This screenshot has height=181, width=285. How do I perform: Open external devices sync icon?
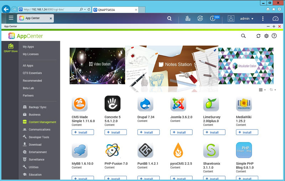click(200, 18)
